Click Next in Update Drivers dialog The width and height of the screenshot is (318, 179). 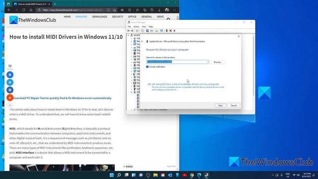(221, 105)
